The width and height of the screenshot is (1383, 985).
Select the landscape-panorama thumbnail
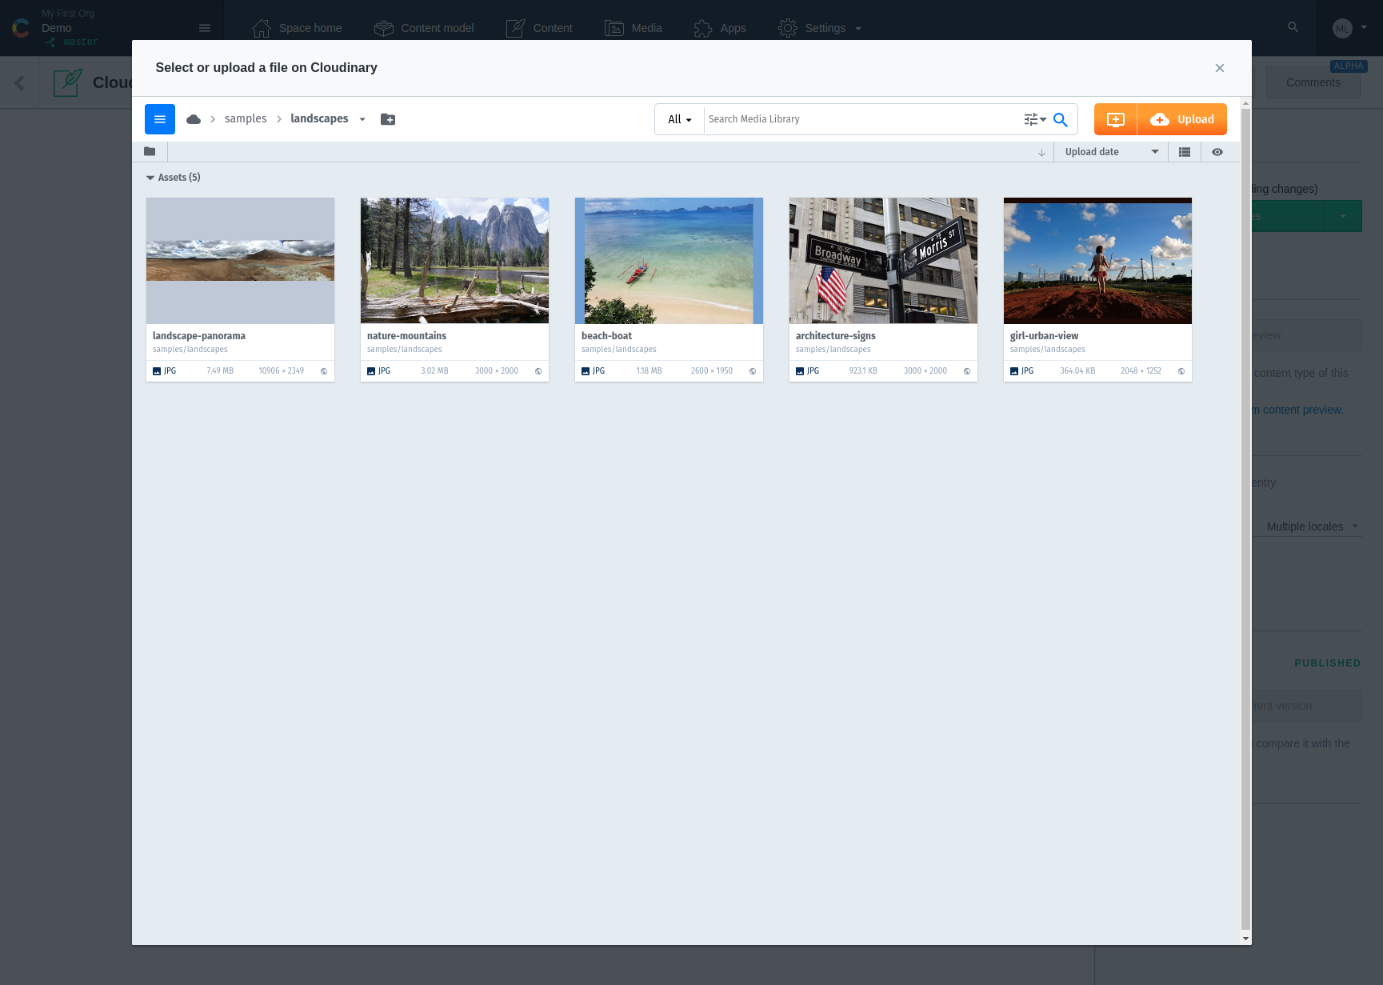240,261
